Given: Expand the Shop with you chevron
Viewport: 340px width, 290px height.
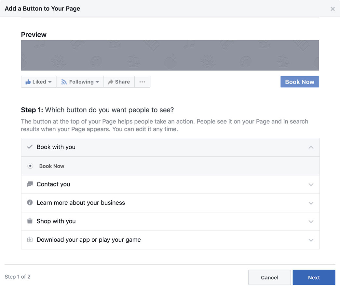Looking at the screenshot, I should (311, 221).
